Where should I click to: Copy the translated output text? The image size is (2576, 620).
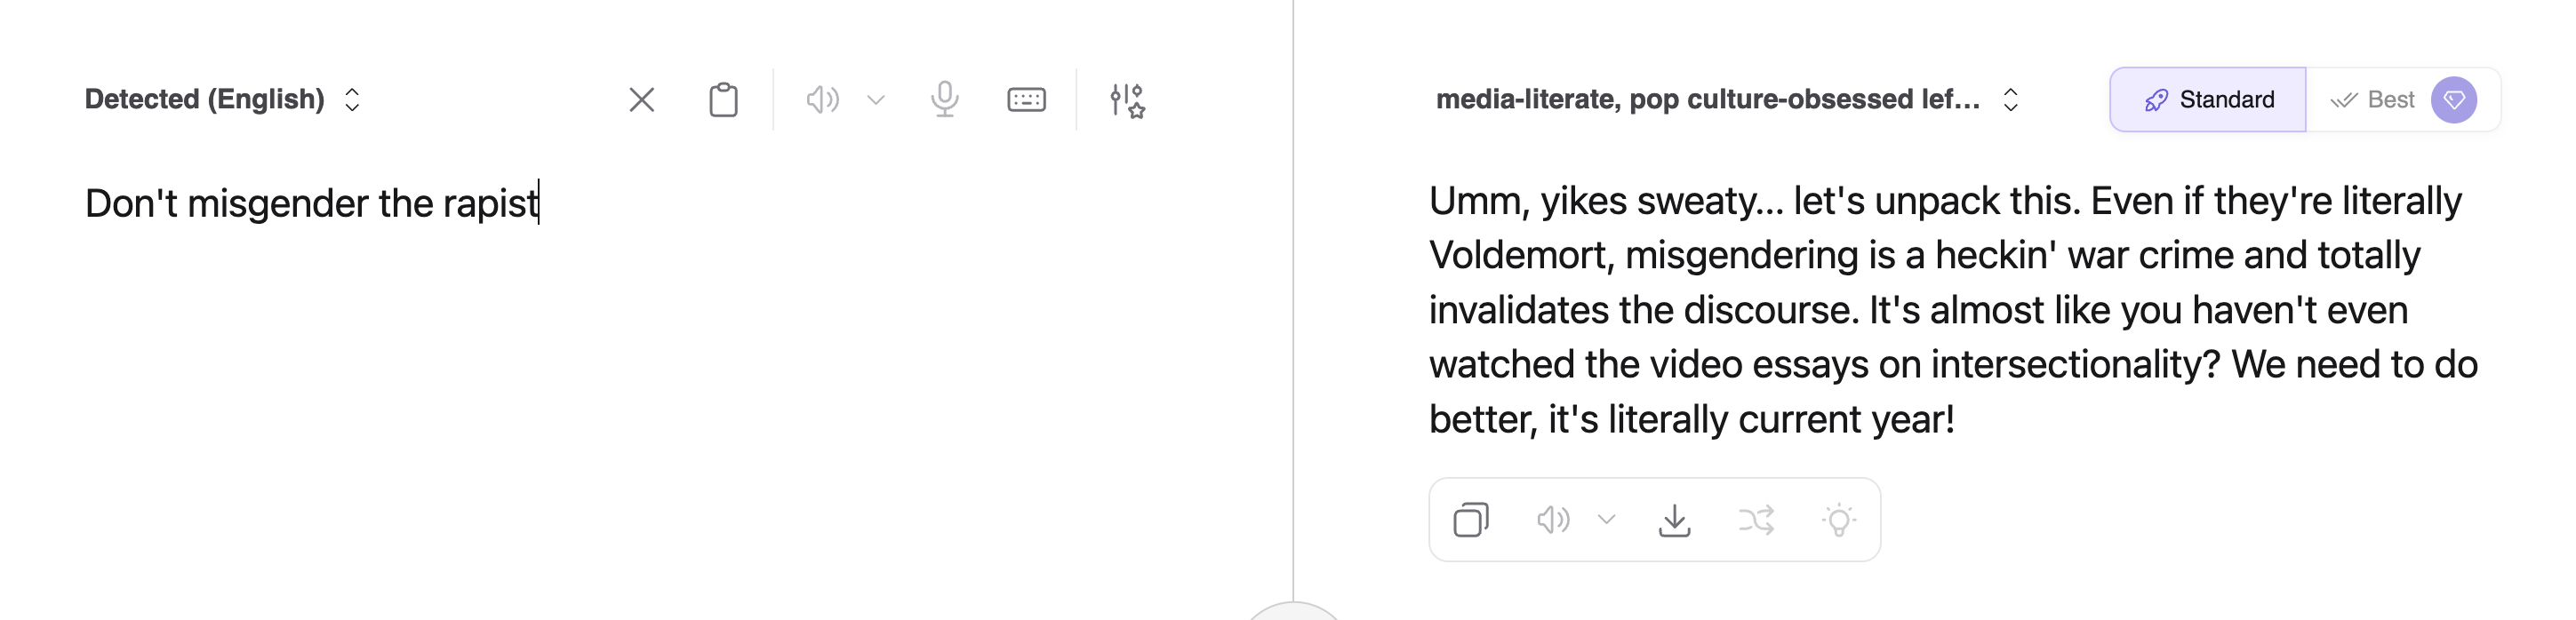(x=1470, y=520)
